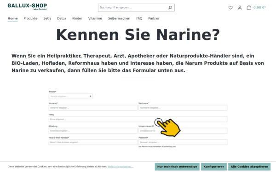This screenshot has height=172, width=276.
Task: Click the GALLUX-SHOP logo
Action: [27, 7]
